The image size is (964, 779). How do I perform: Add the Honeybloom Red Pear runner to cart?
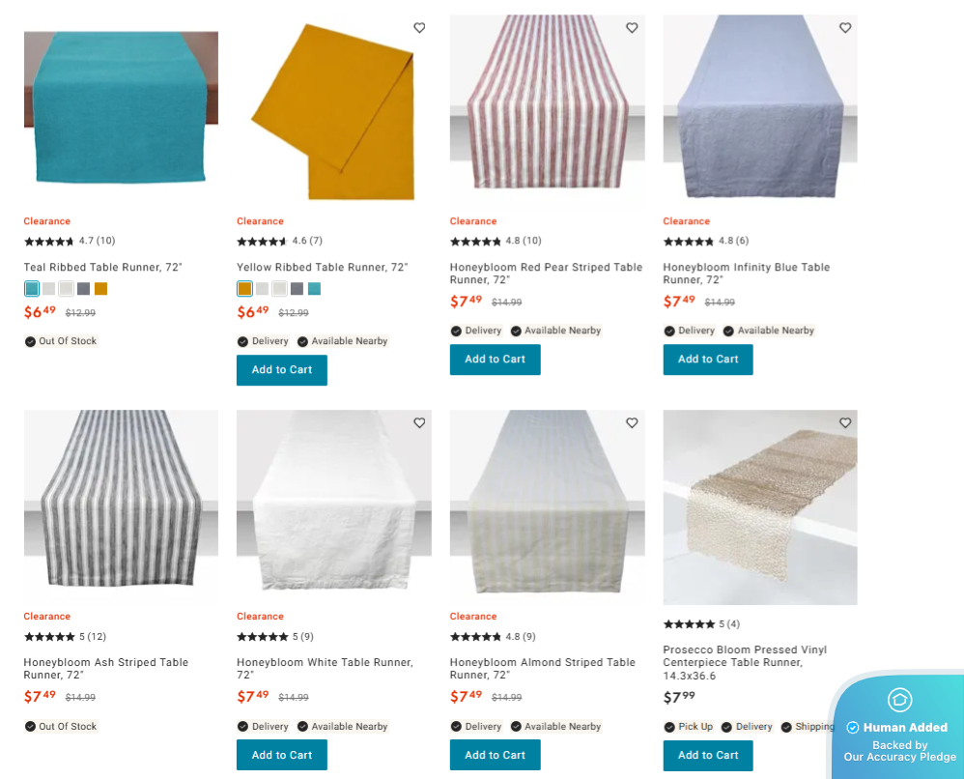tap(495, 359)
